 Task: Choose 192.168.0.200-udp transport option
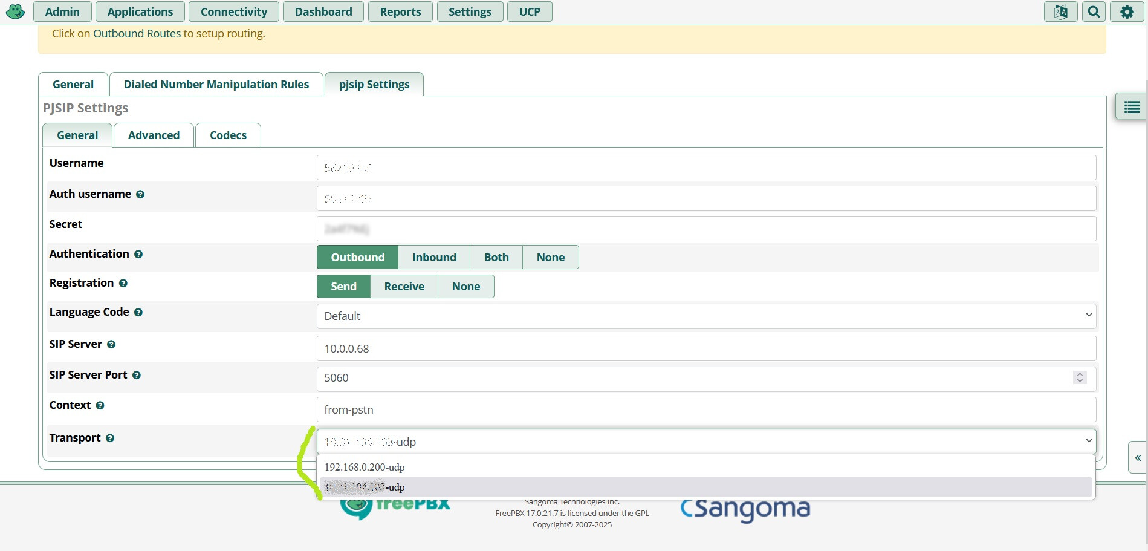[365, 467]
